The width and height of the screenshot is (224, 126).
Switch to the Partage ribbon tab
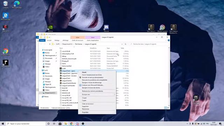[x=57, y=41]
